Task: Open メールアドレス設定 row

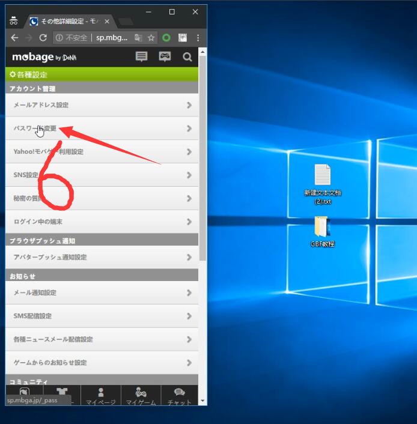Action: (102, 105)
